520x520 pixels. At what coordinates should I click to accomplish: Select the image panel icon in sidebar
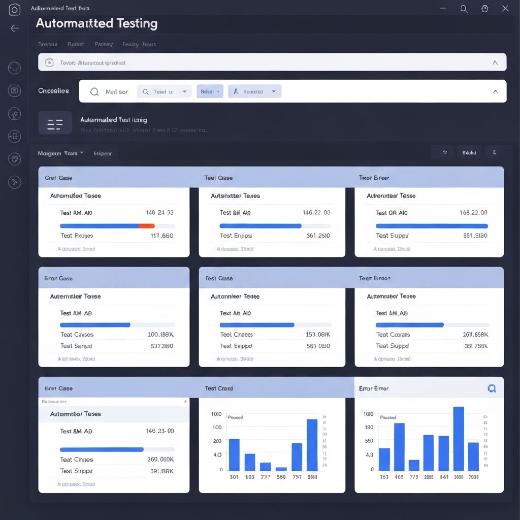pyautogui.click(x=14, y=91)
